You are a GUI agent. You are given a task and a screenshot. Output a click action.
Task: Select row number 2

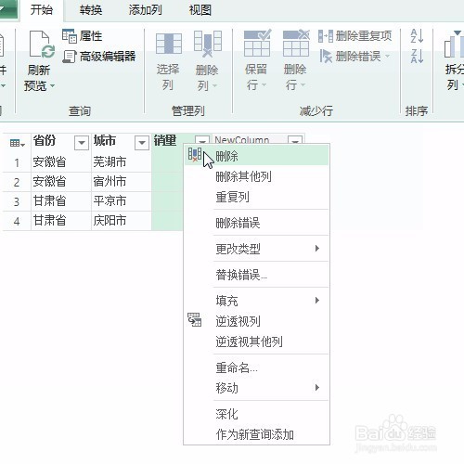click(x=17, y=182)
